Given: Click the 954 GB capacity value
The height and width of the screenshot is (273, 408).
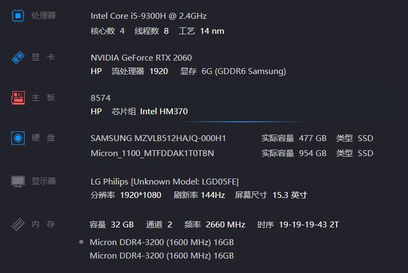Looking at the screenshot, I should tap(312, 153).
